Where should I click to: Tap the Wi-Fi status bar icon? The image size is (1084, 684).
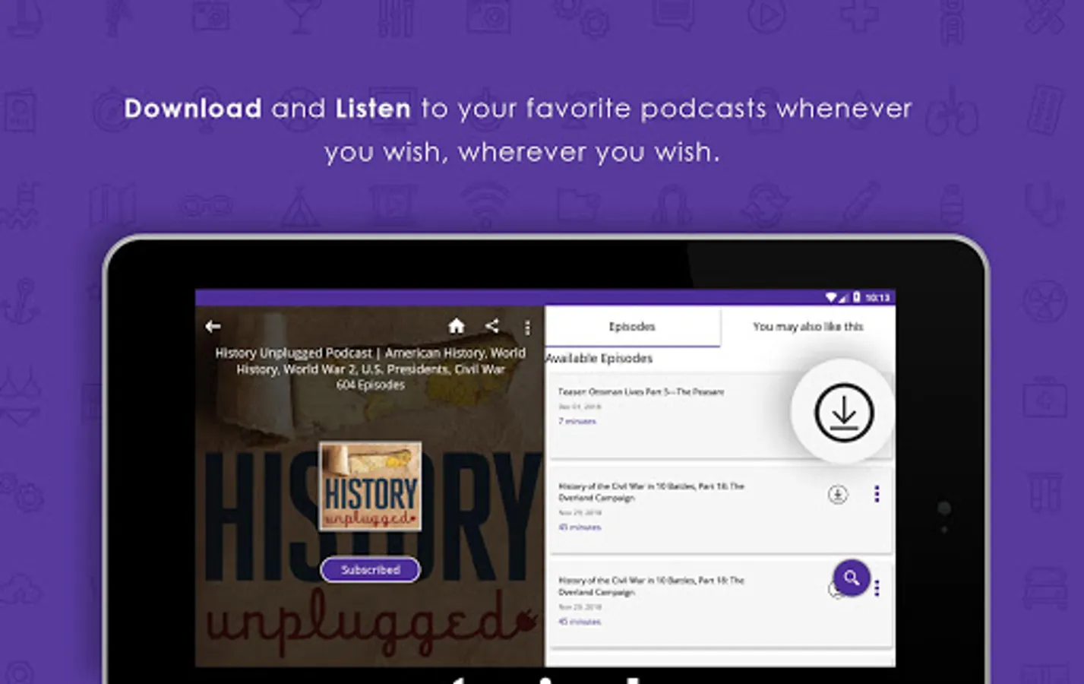[x=831, y=297]
